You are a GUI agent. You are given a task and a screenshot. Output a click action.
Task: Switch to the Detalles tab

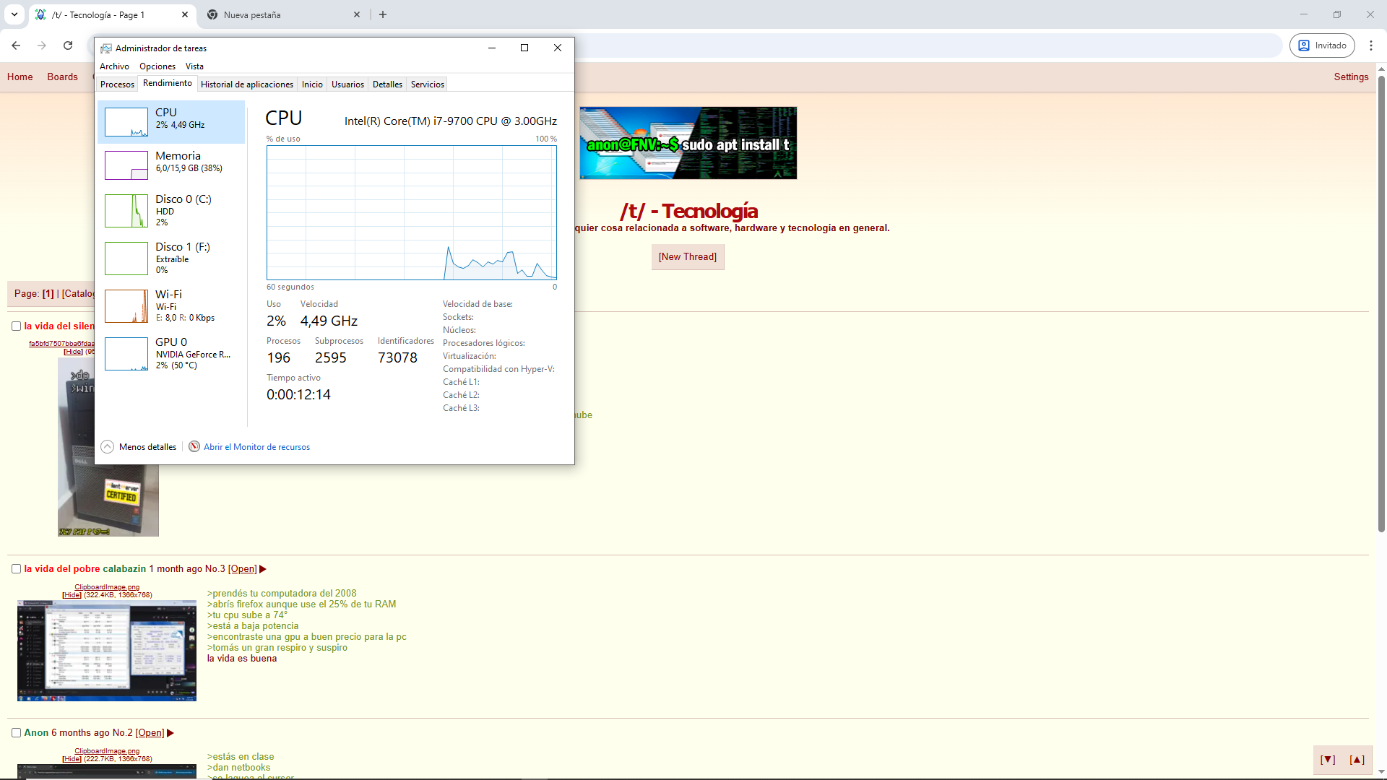tap(387, 84)
